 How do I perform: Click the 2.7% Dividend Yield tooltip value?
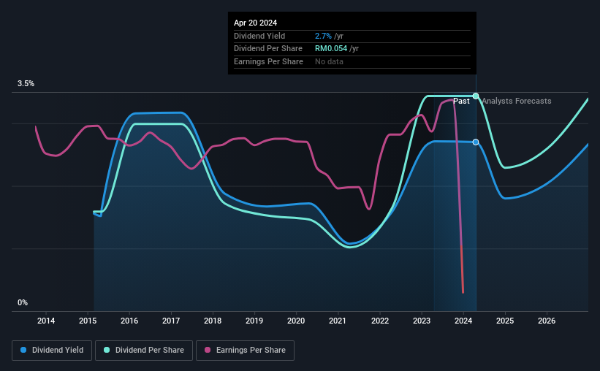(x=323, y=36)
